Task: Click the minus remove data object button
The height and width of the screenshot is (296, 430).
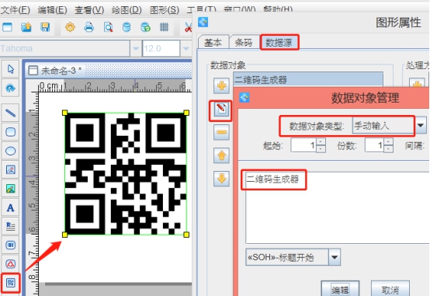Action: pos(221,132)
